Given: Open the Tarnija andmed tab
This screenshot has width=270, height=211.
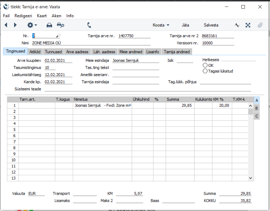Looking at the screenshot, I should (x=177, y=52).
